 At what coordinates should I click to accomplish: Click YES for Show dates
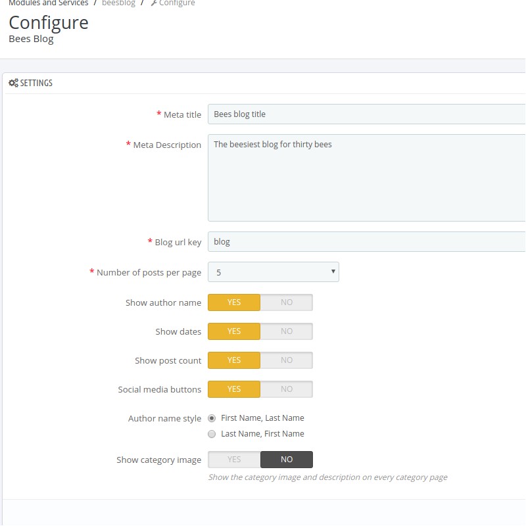[234, 331]
